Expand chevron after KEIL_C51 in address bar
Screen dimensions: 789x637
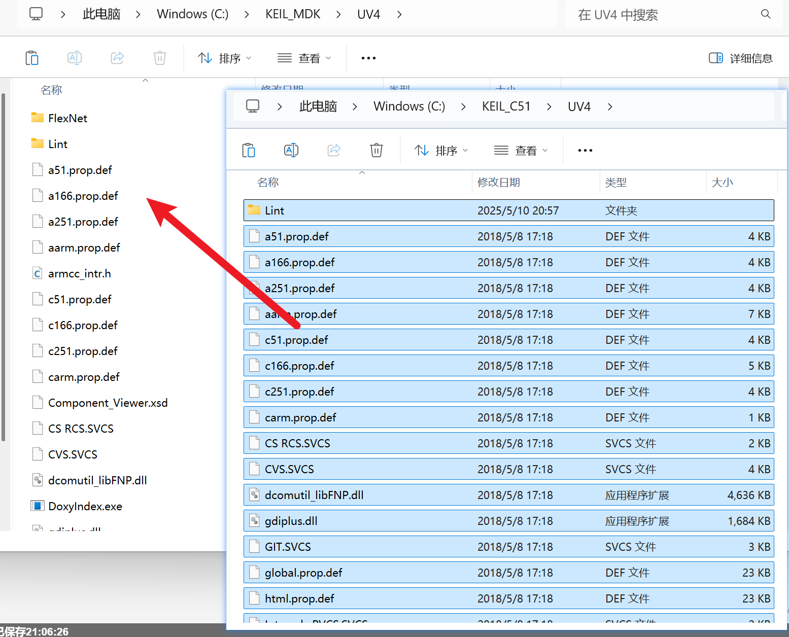(x=549, y=107)
